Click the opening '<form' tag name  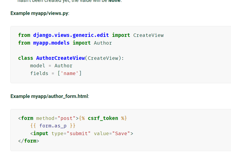pyautogui.click(x=27, y=118)
